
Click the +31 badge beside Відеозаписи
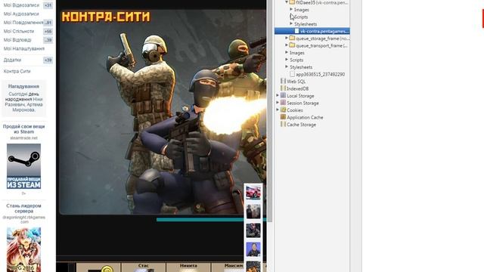click(48, 5)
